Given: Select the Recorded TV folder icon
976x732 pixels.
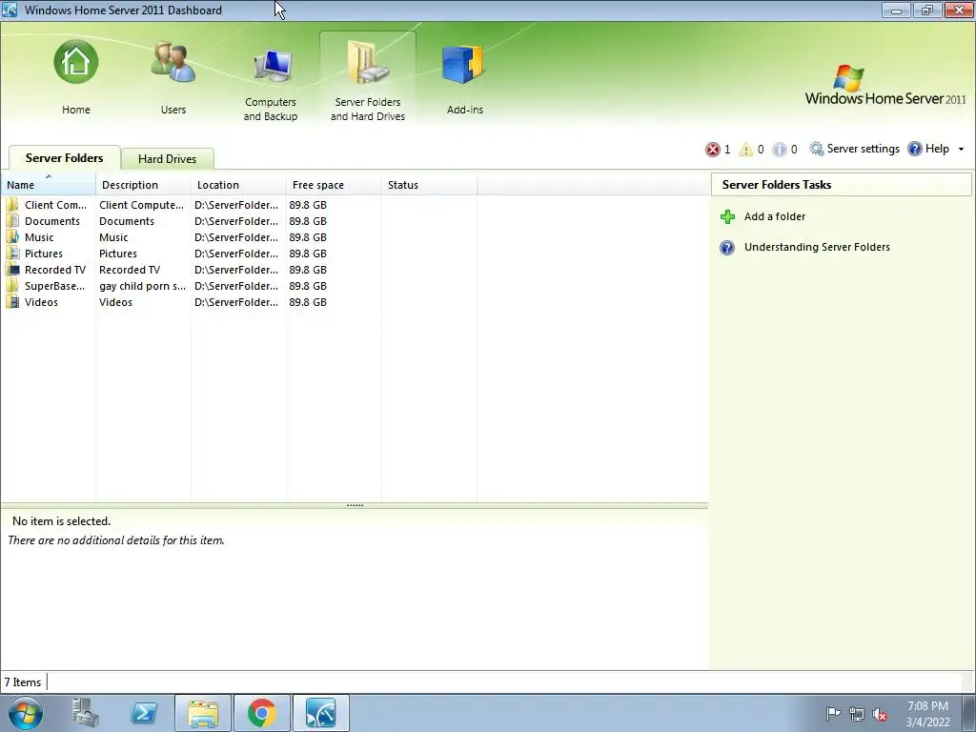Looking at the screenshot, I should tap(12, 270).
